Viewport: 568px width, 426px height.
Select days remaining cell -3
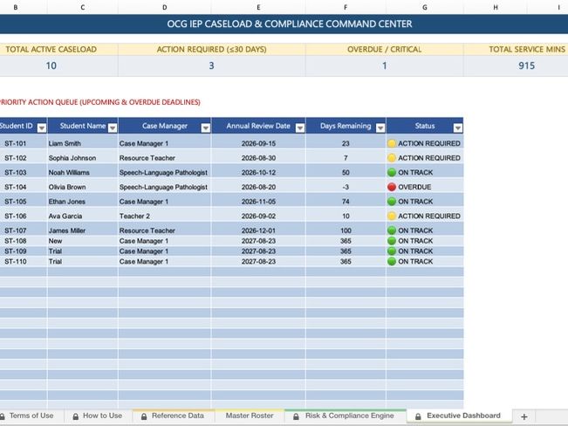346,187
